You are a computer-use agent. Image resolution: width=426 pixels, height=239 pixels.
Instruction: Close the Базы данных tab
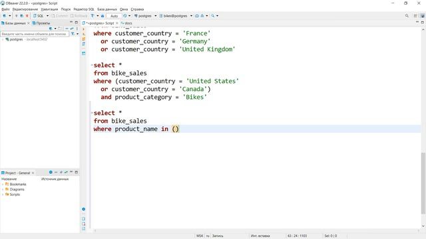point(29,23)
